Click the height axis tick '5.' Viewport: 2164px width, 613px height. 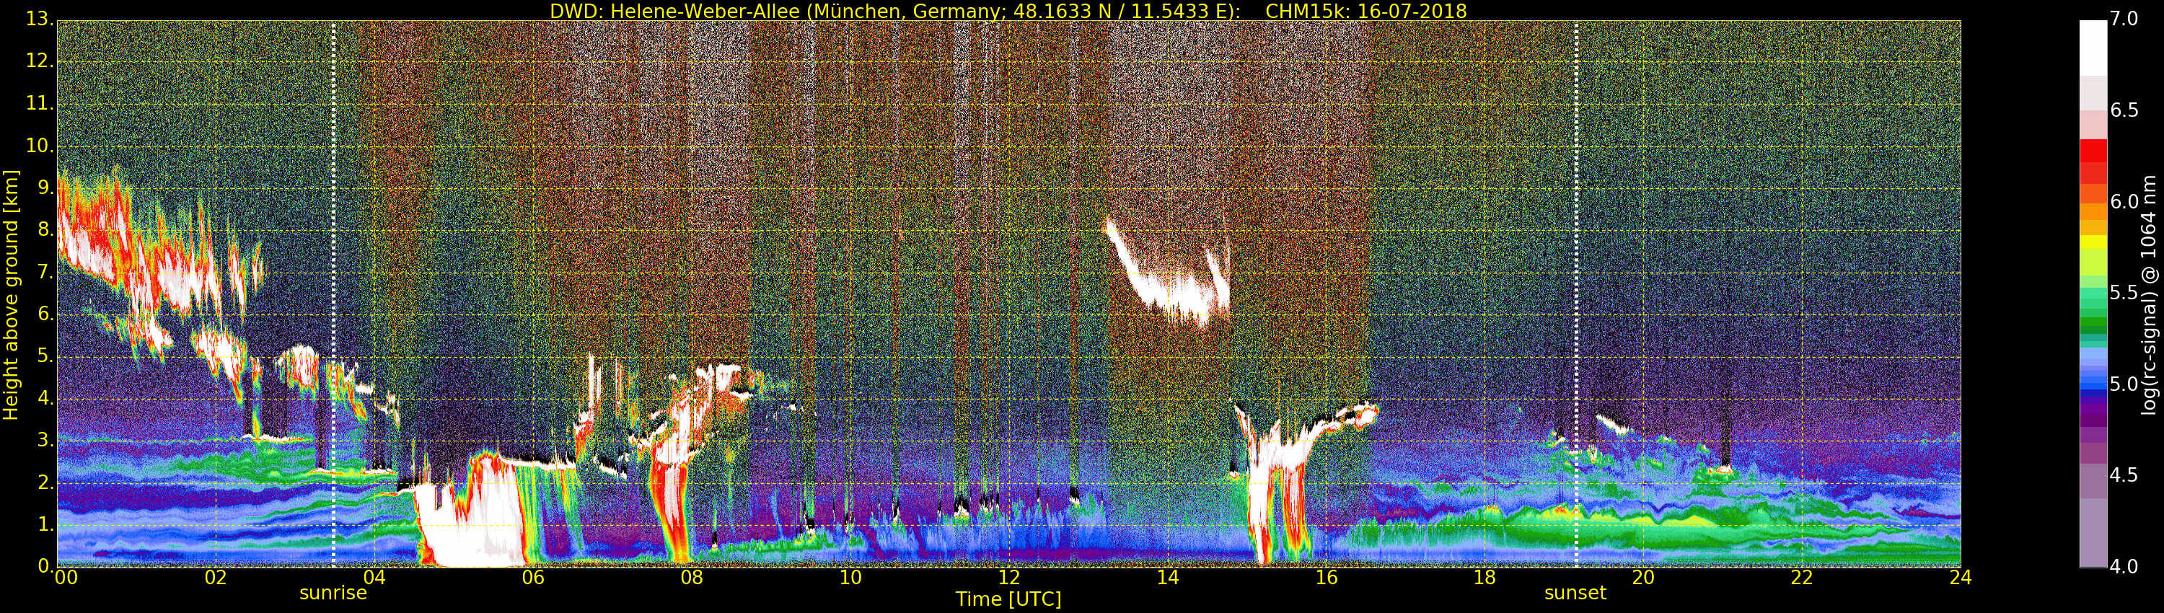tap(45, 356)
